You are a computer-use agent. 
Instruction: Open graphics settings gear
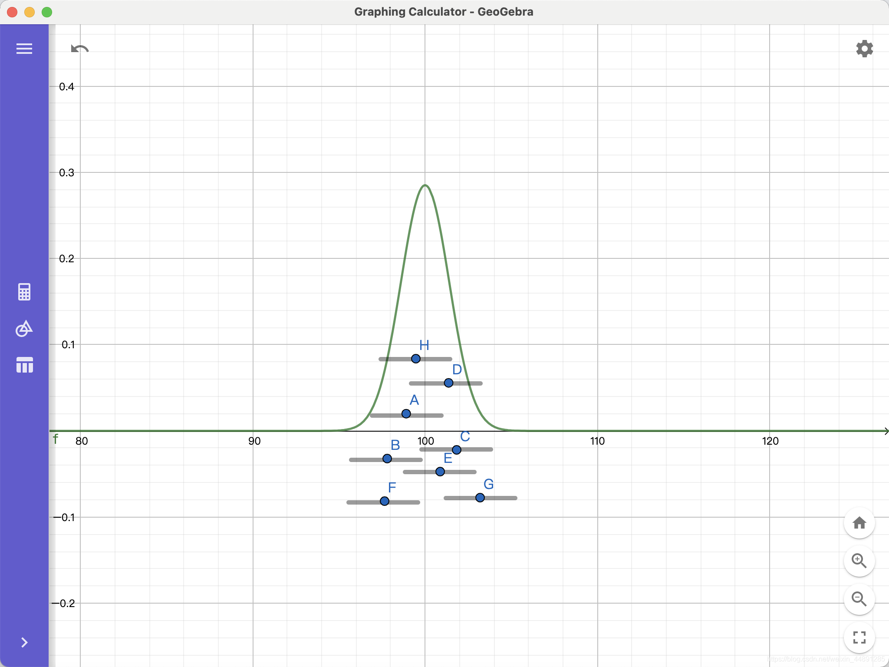[x=864, y=49]
